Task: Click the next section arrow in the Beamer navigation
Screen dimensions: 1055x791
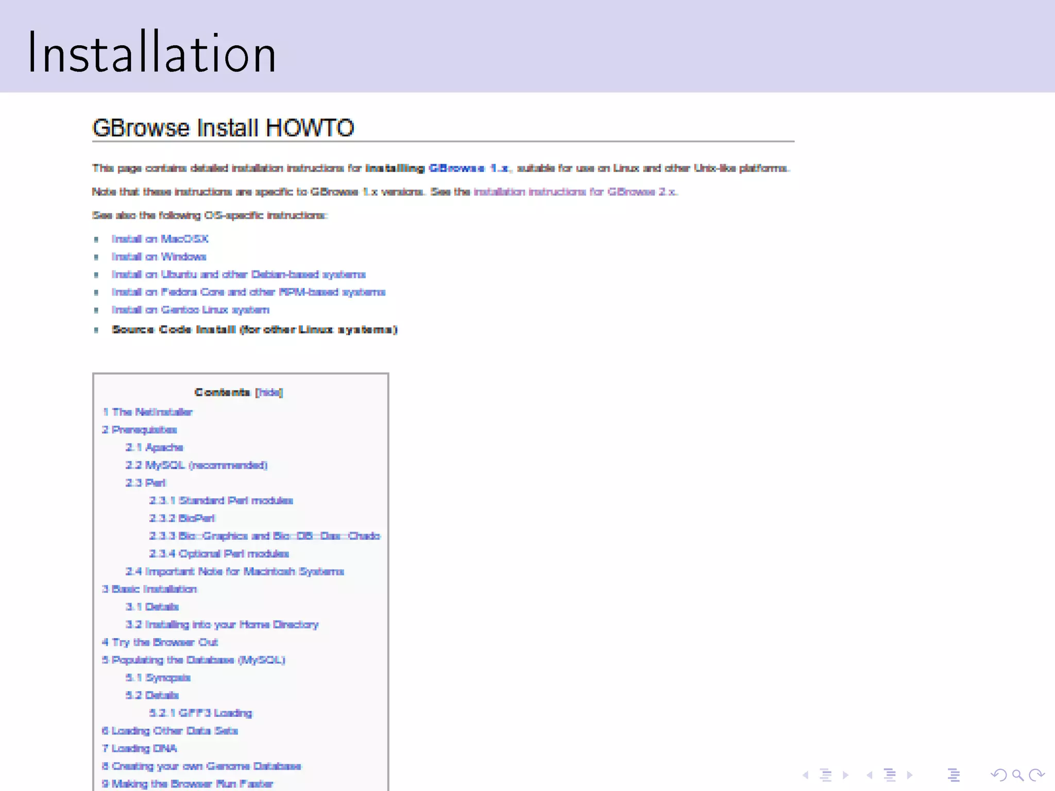Action: pos(910,775)
